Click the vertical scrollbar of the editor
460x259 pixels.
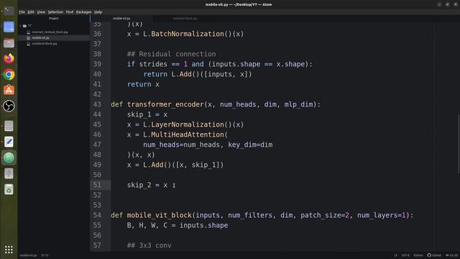tap(459, 144)
